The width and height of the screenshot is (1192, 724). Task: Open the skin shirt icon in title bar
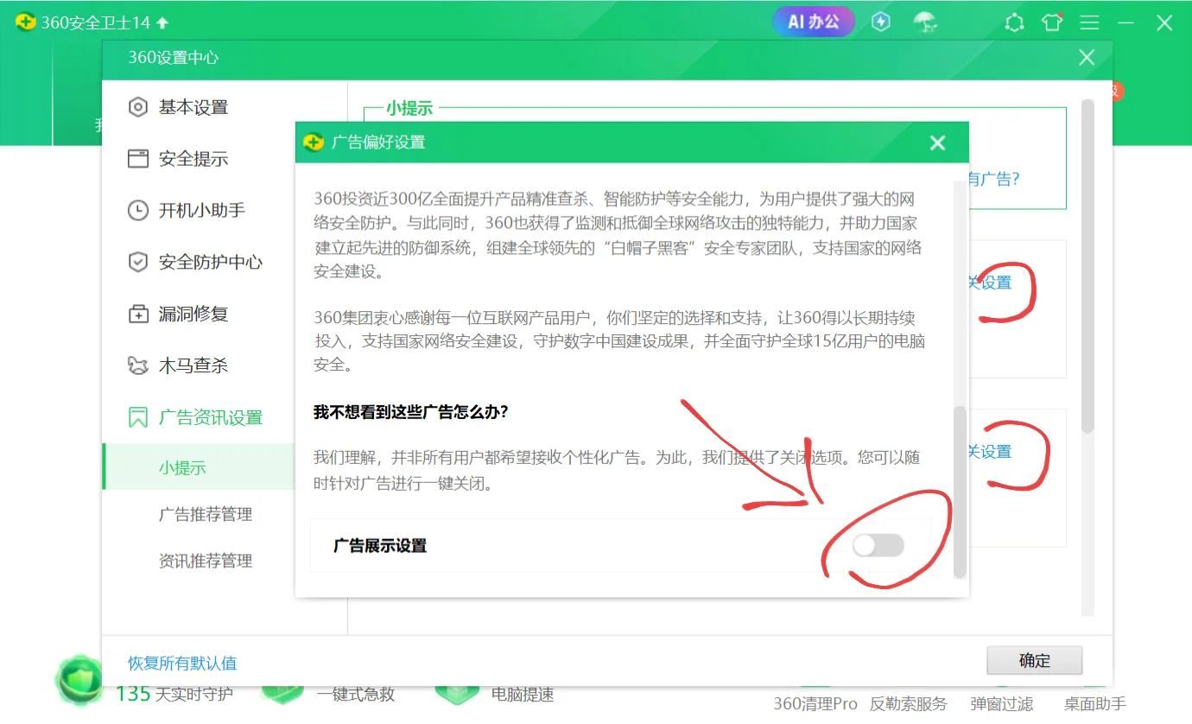click(1052, 22)
